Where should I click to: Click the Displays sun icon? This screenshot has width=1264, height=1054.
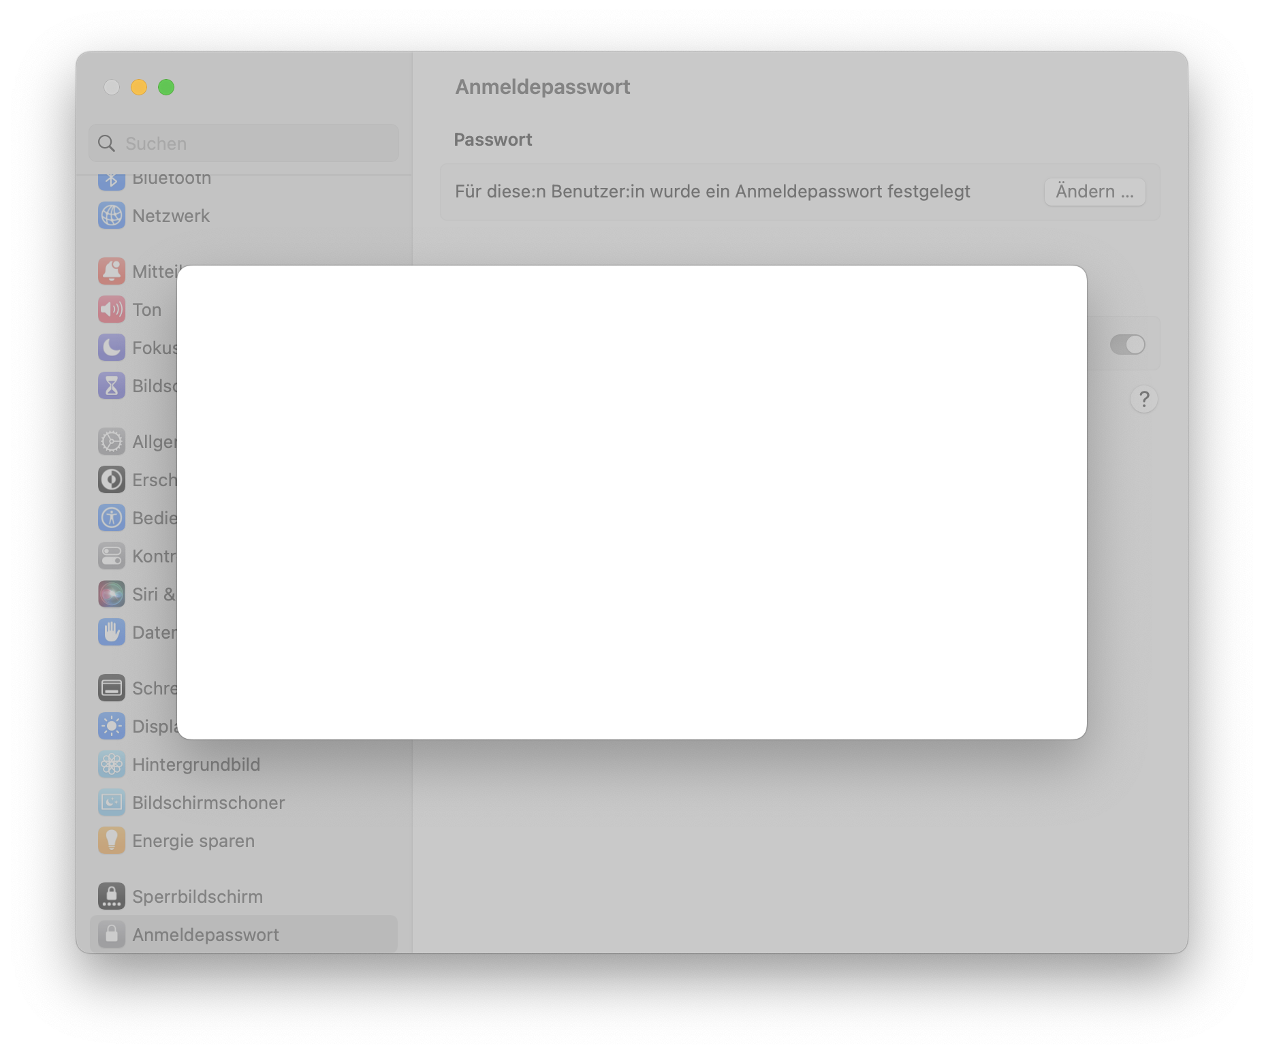[112, 726]
